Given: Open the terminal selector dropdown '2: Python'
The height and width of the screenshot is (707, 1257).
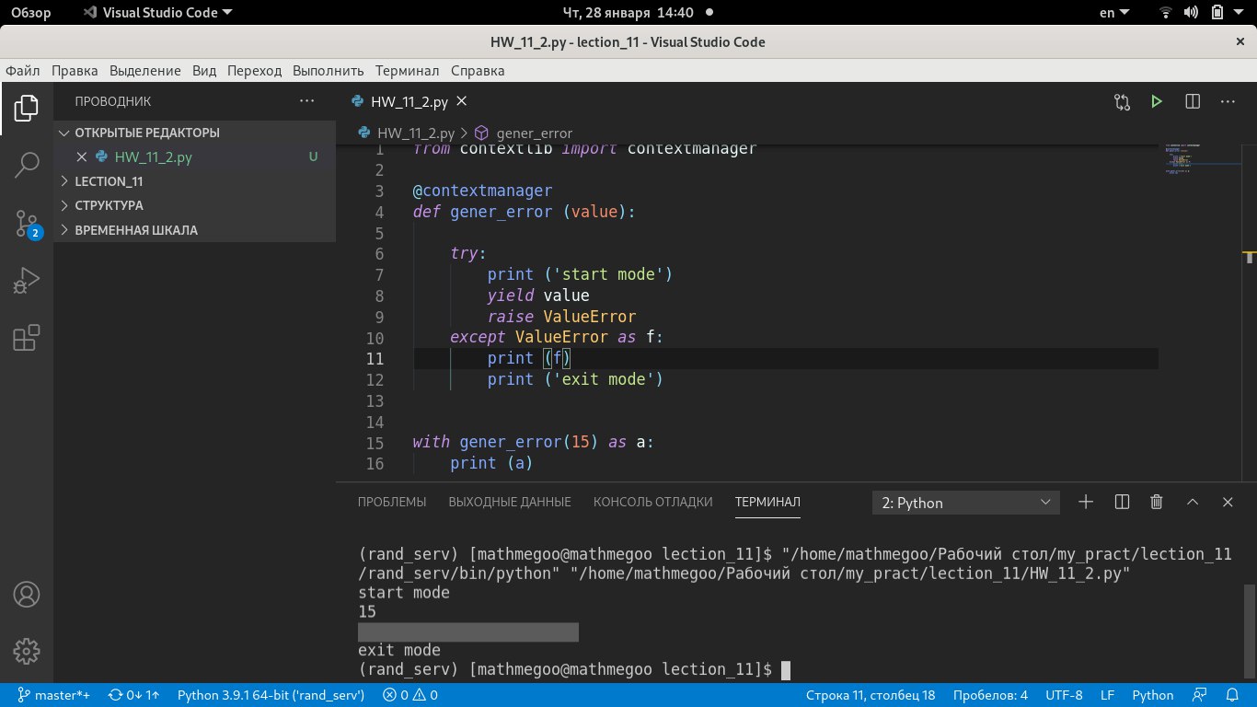Looking at the screenshot, I should click(965, 503).
